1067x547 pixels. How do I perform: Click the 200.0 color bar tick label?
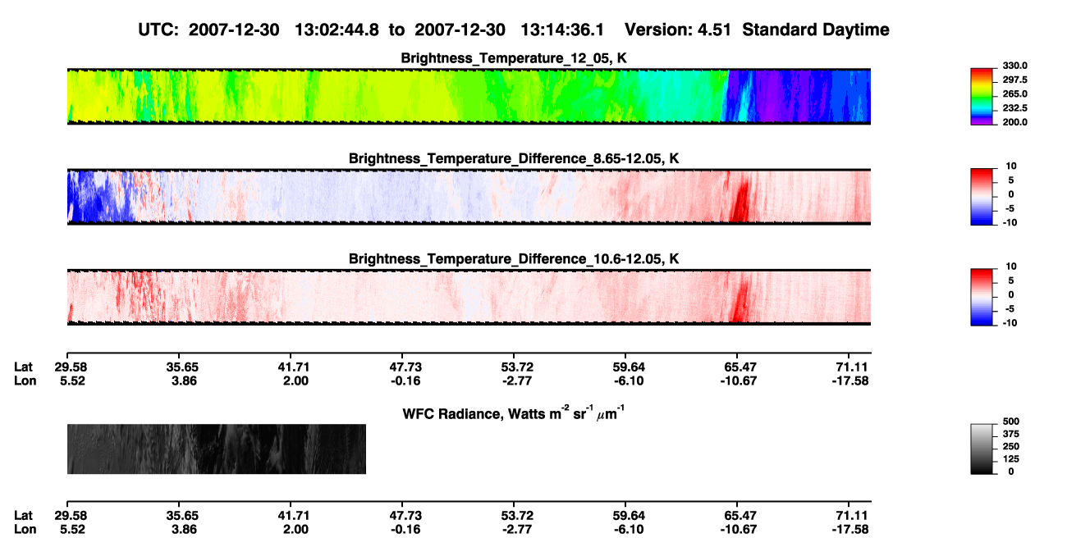[x=1015, y=121]
